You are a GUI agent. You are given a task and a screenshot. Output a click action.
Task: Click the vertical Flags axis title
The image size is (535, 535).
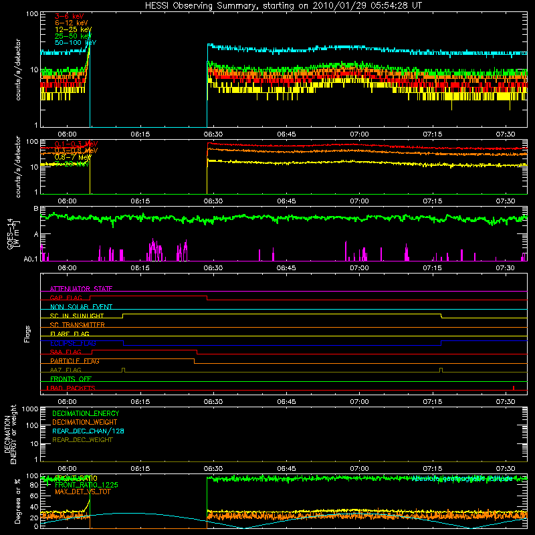27,334
